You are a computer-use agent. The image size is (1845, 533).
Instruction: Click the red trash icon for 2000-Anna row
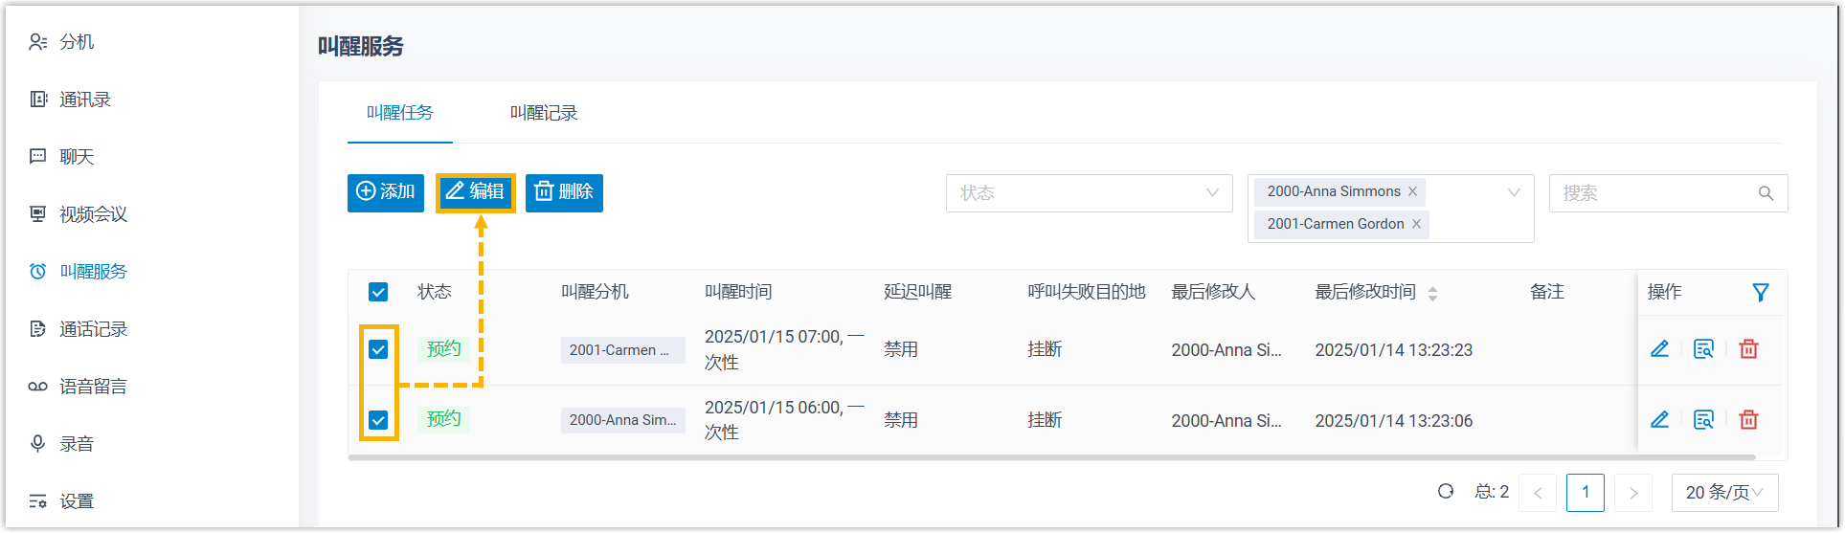[x=1748, y=420]
